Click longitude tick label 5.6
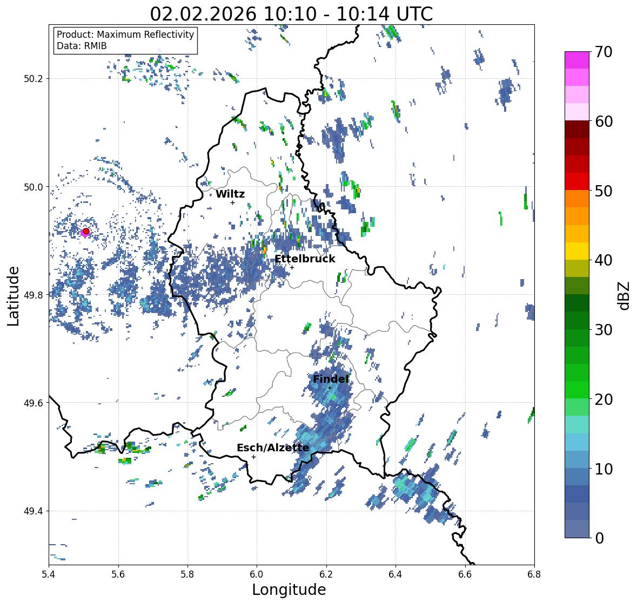637x603 pixels. (x=118, y=574)
